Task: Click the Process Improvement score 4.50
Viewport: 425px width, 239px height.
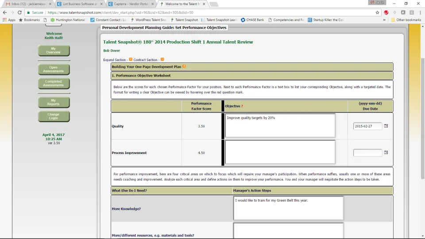Action: pos(201,153)
